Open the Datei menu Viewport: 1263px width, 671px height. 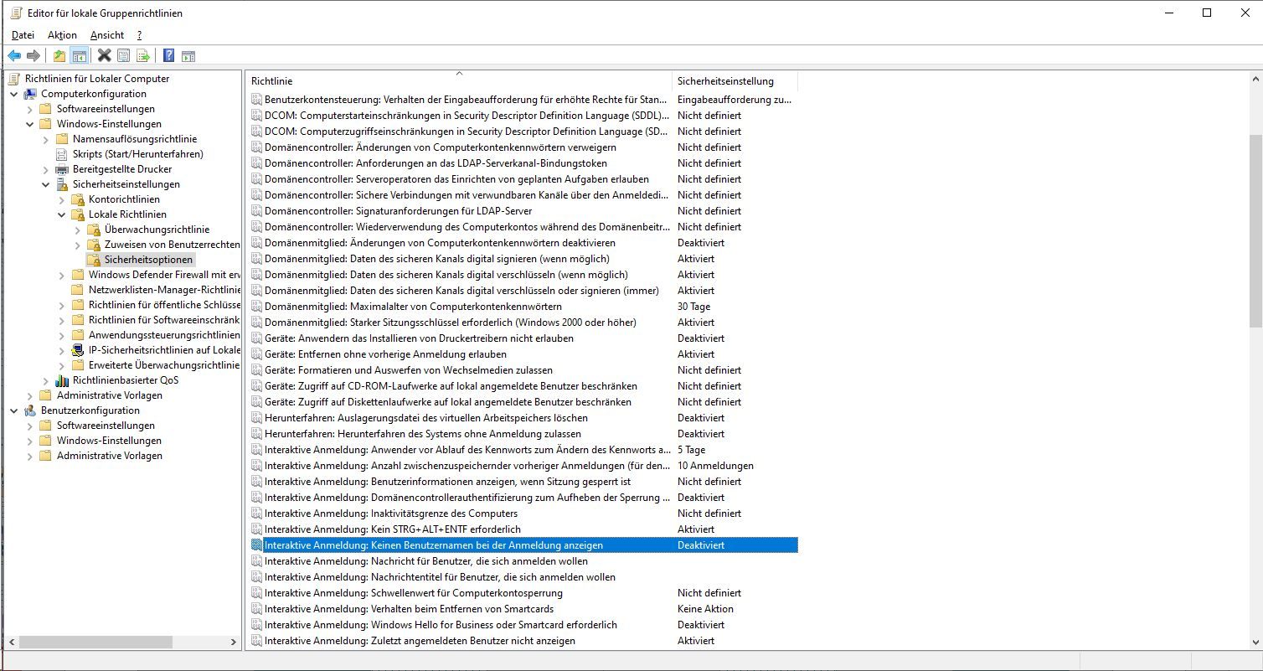pos(23,35)
